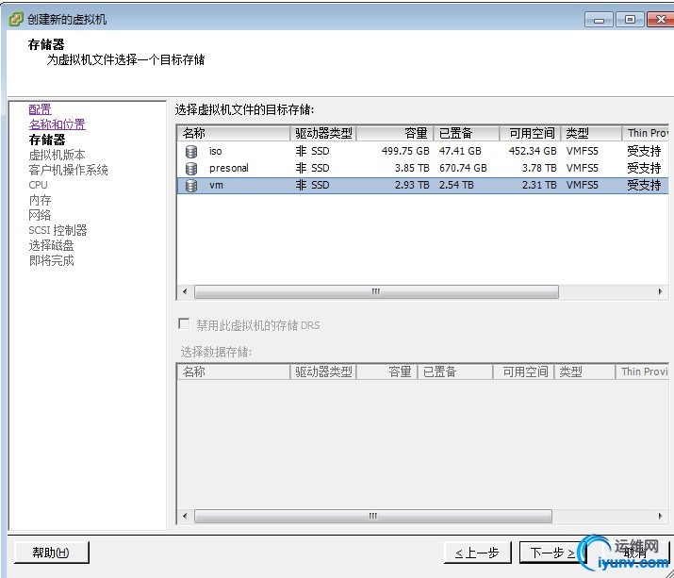Image resolution: width=674 pixels, height=578 pixels.
Task: Click the right arrow of lower horizontal scrollbar
Action: coord(661,516)
